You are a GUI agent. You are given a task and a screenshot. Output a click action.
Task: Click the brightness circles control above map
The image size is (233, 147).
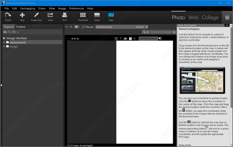[75, 39]
